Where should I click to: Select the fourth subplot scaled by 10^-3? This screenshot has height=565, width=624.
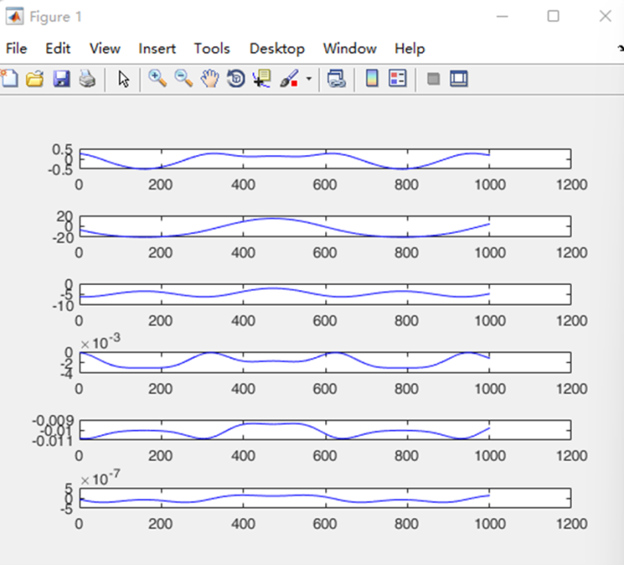[x=325, y=362]
